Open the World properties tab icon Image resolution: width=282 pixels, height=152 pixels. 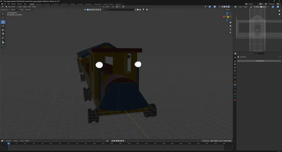[235, 74]
